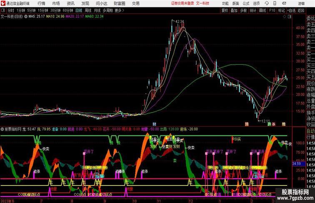Click the round icon beside 股票指标网
This screenshot has height=203, width=315.
tap(2, 129)
